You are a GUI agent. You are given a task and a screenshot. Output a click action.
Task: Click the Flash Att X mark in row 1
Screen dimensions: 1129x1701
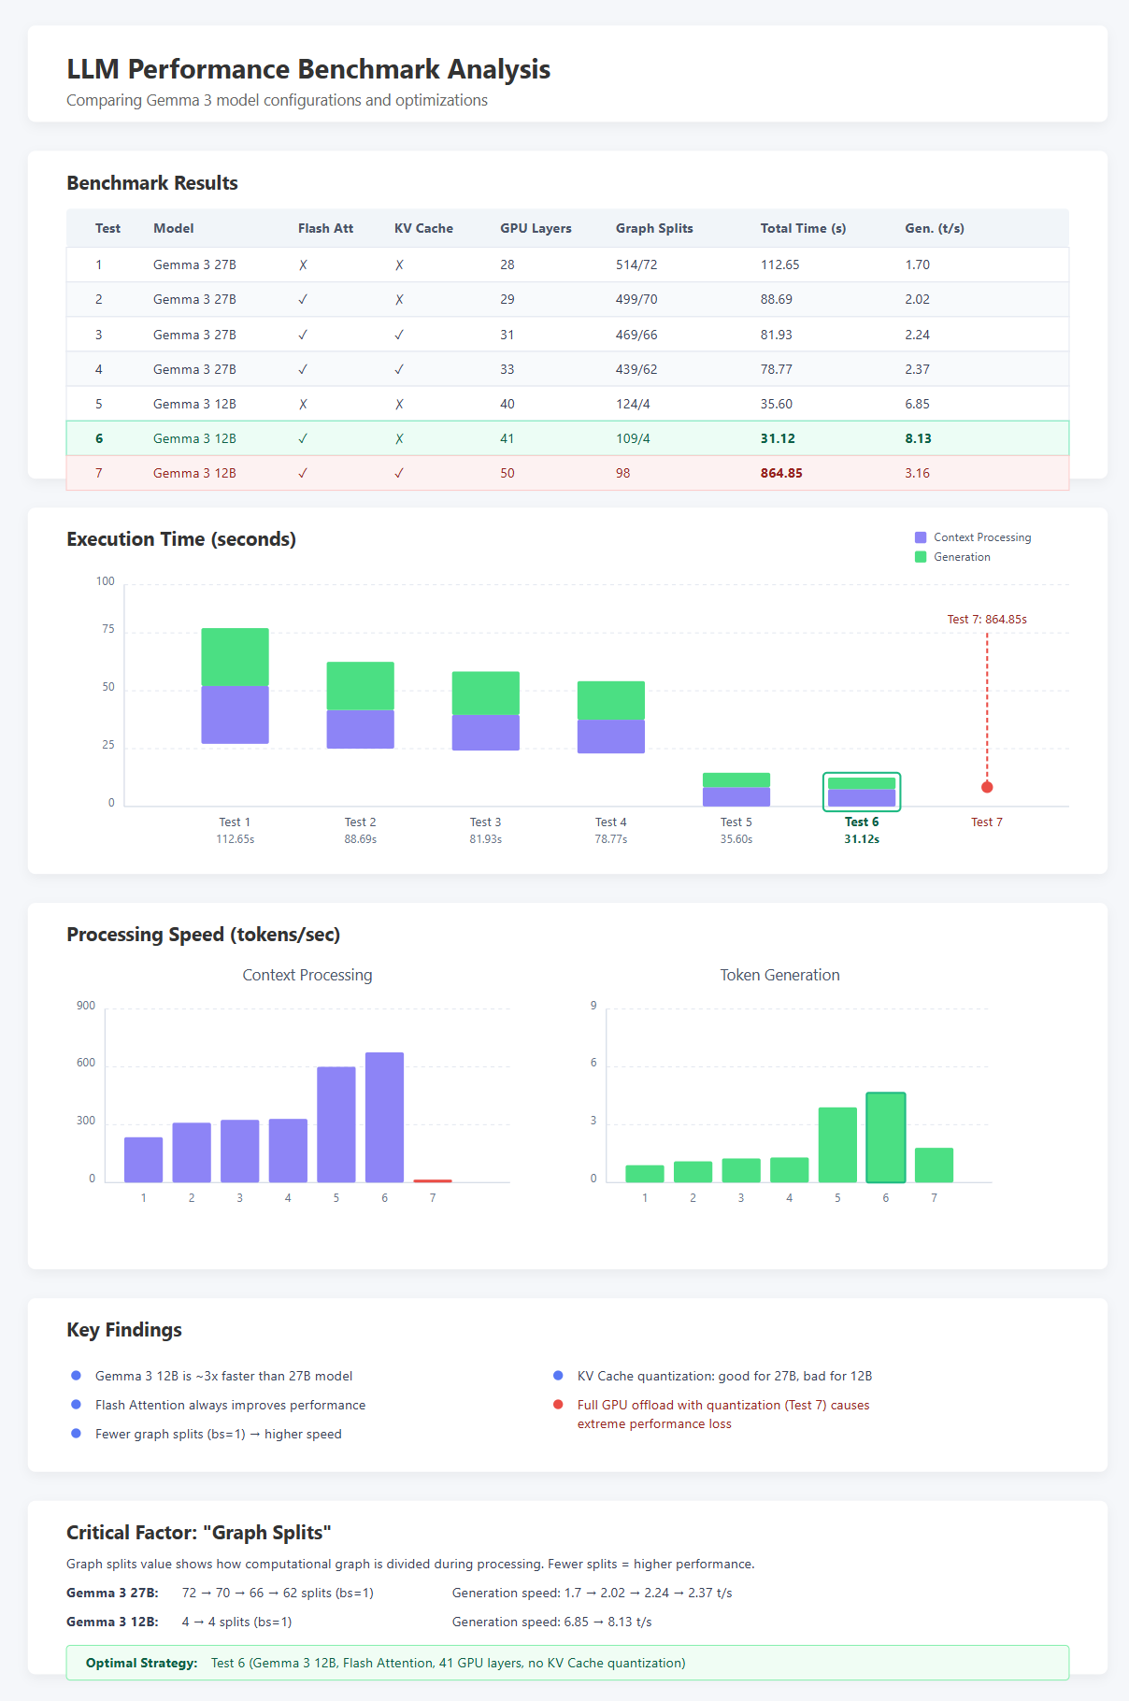coord(303,264)
